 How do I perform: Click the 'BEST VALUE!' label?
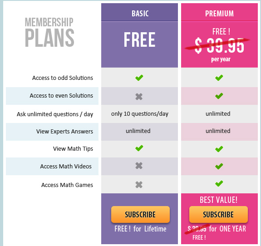coord(218,200)
